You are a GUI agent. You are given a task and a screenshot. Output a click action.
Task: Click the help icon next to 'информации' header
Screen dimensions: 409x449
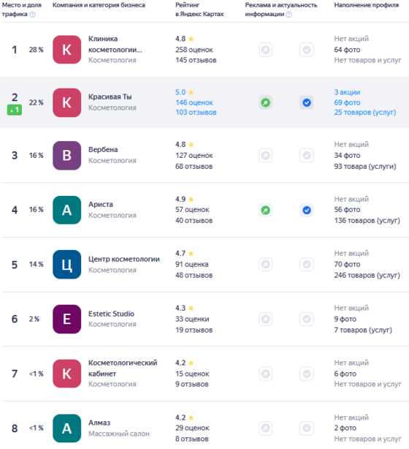[x=289, y=15]
